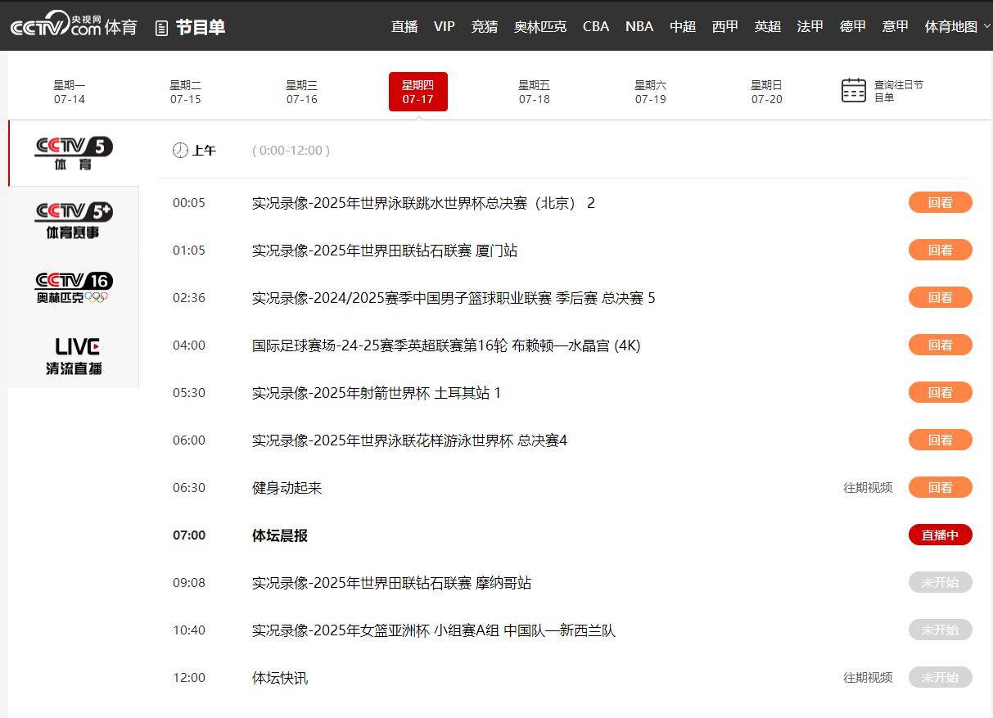
Task: Click the 直播中 button for 体坛晨报
Action: [x=940, y=535]
